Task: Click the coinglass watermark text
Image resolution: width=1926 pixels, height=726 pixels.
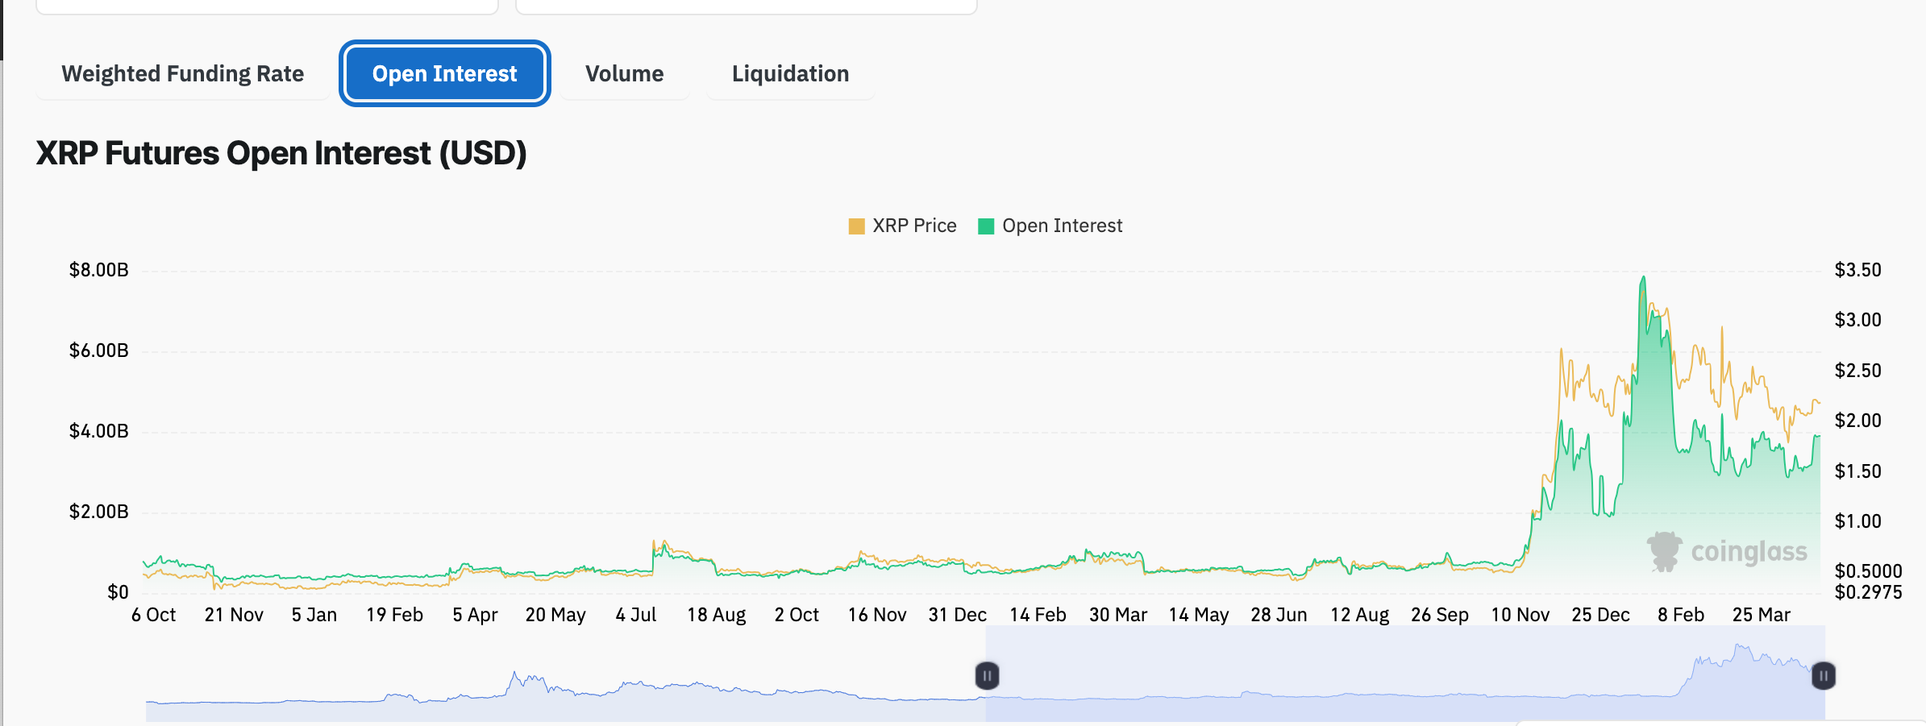Action: 1749,551
